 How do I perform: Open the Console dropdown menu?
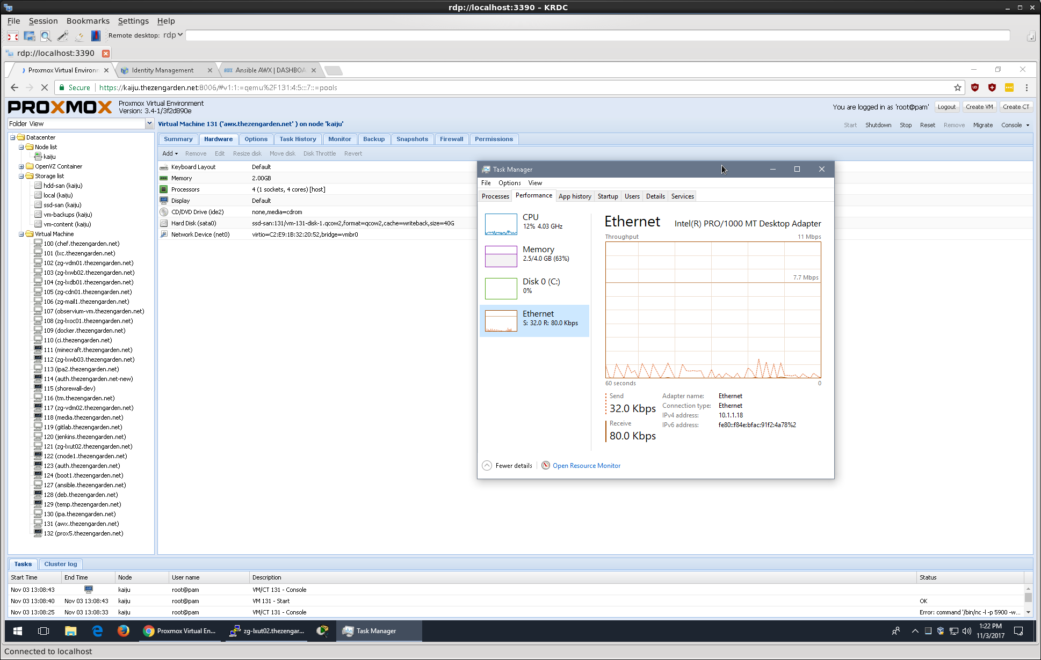click(1015, 125)
